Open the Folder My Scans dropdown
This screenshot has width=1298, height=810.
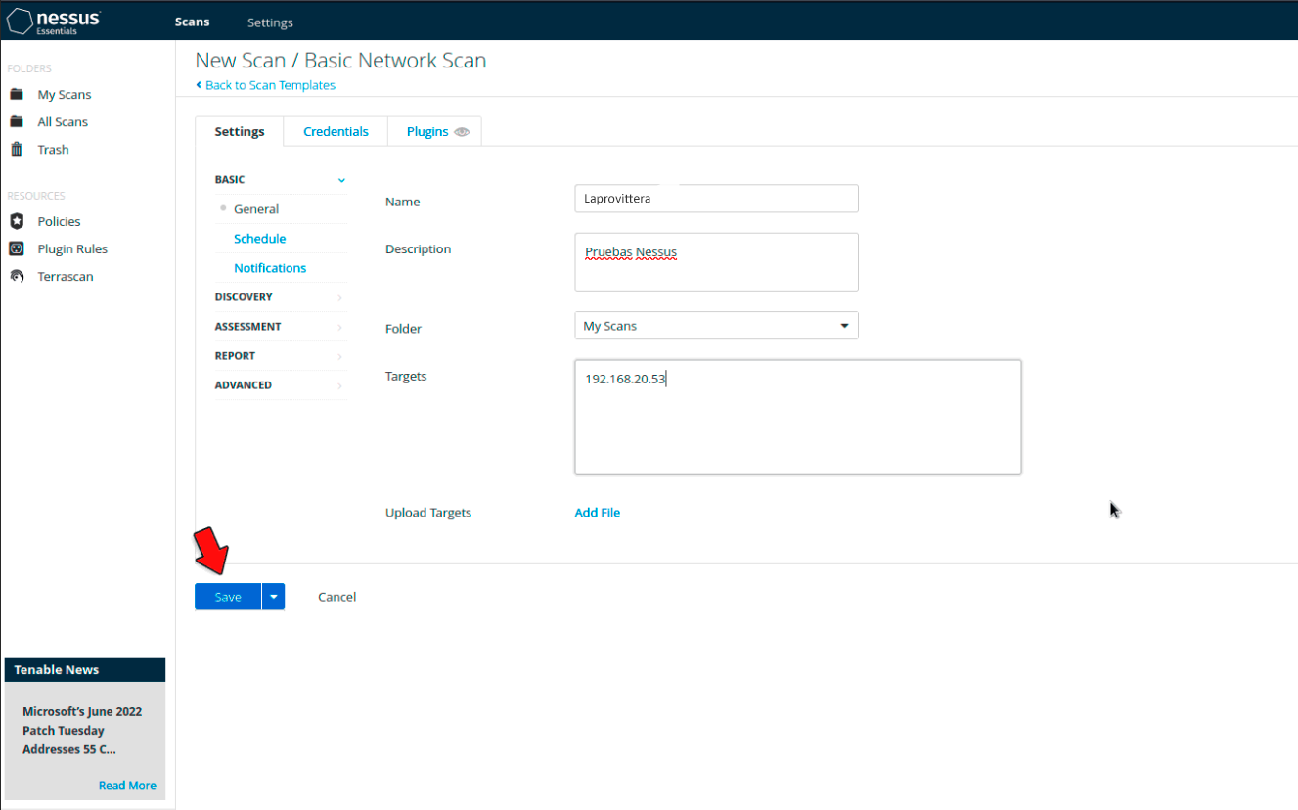pos(716,326)
